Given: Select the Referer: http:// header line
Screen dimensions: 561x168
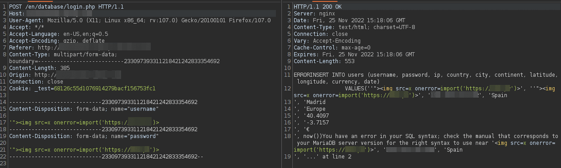Looking at the screenshot, I should pyautogui.click(x=79, y=48).
